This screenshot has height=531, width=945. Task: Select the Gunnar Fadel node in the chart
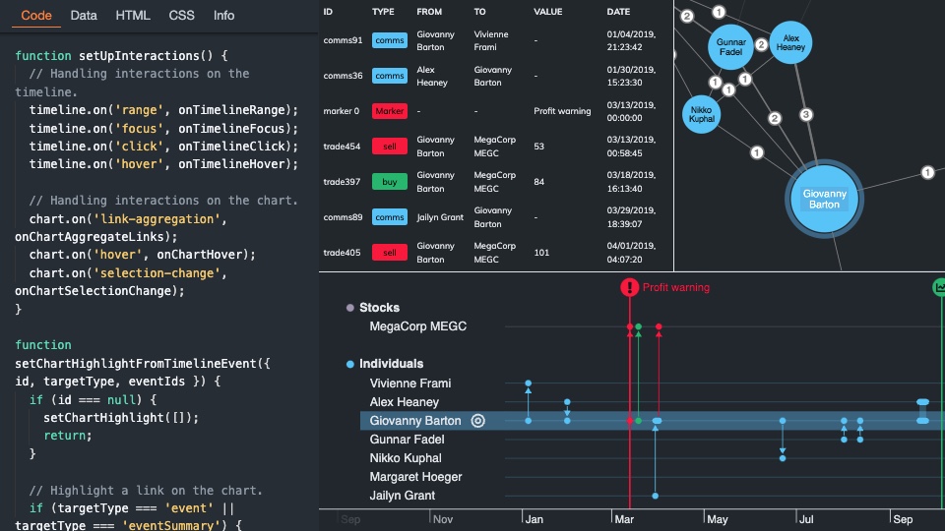click(x=730, y=45)
